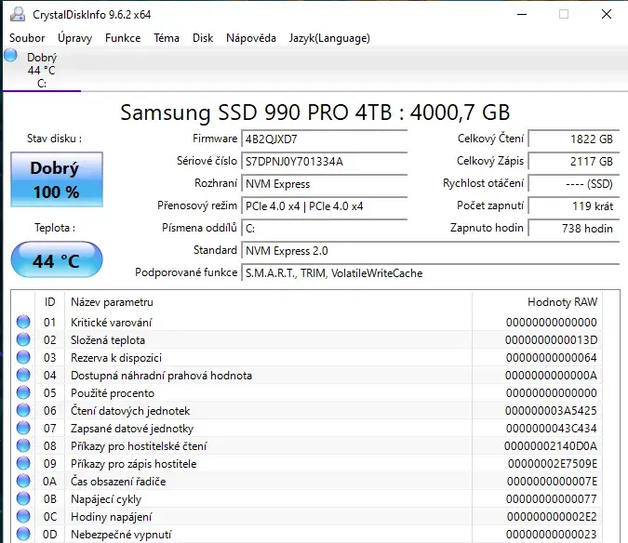Click status orb for Použité procento row
Viewport: 628px width, 543px height.
coord(23,392)
